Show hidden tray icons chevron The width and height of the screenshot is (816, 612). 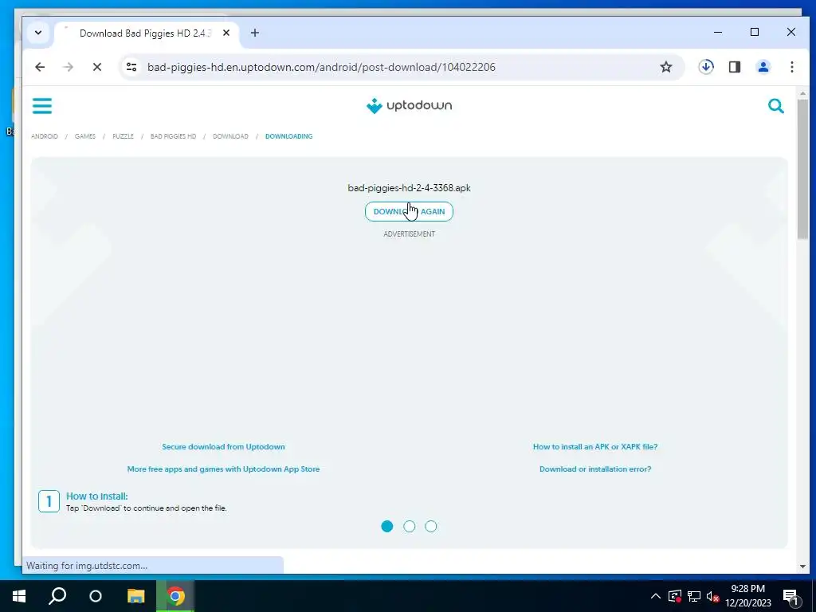tap(656, 596)
